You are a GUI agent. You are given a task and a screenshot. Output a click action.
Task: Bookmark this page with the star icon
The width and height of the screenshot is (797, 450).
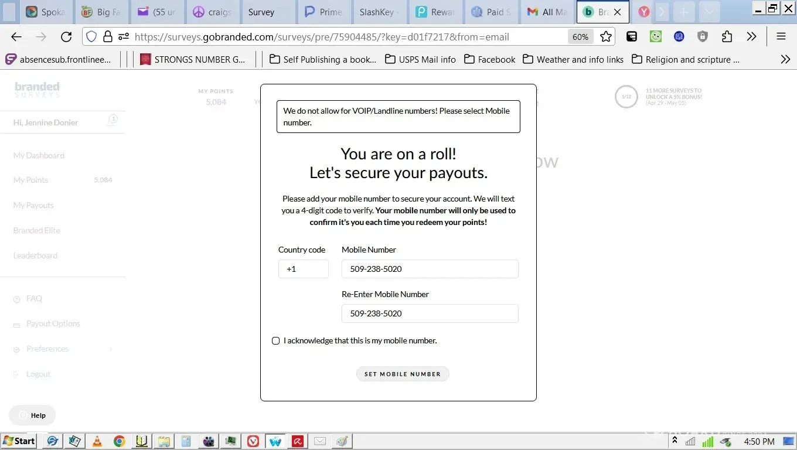pos(606,37)
